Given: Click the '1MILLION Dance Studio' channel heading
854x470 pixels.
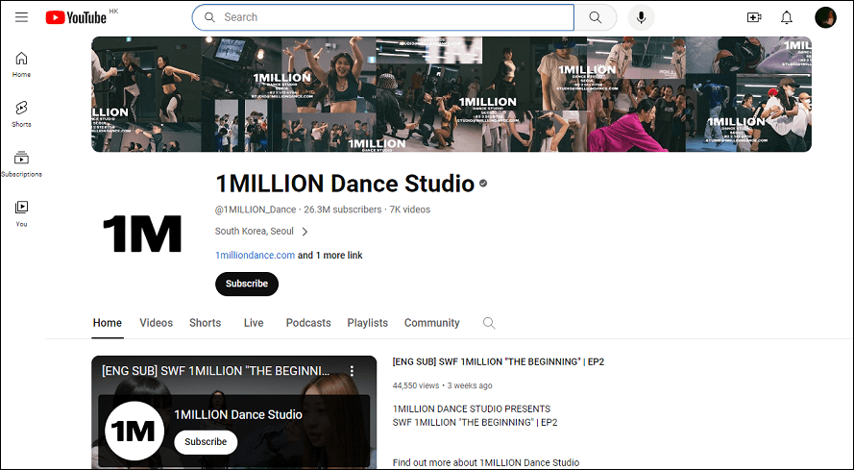Looking at the screenshot, I should pyautogui.click(x=345, y=184).
